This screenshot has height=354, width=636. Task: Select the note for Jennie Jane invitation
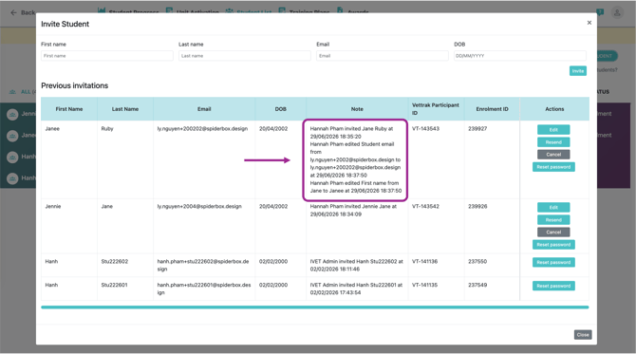click(353, 211)
